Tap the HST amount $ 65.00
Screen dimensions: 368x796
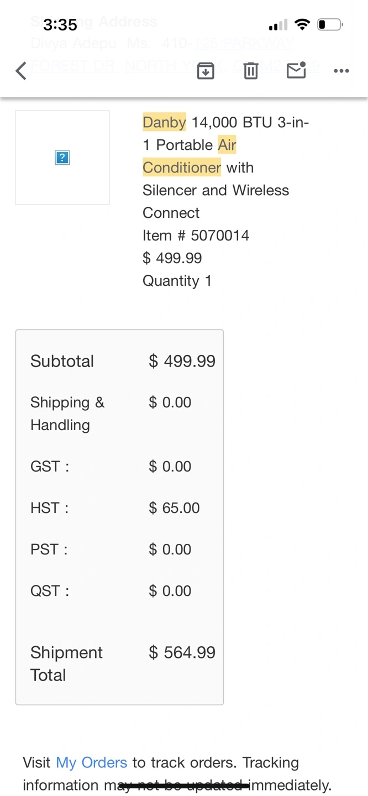pos(174,508)
